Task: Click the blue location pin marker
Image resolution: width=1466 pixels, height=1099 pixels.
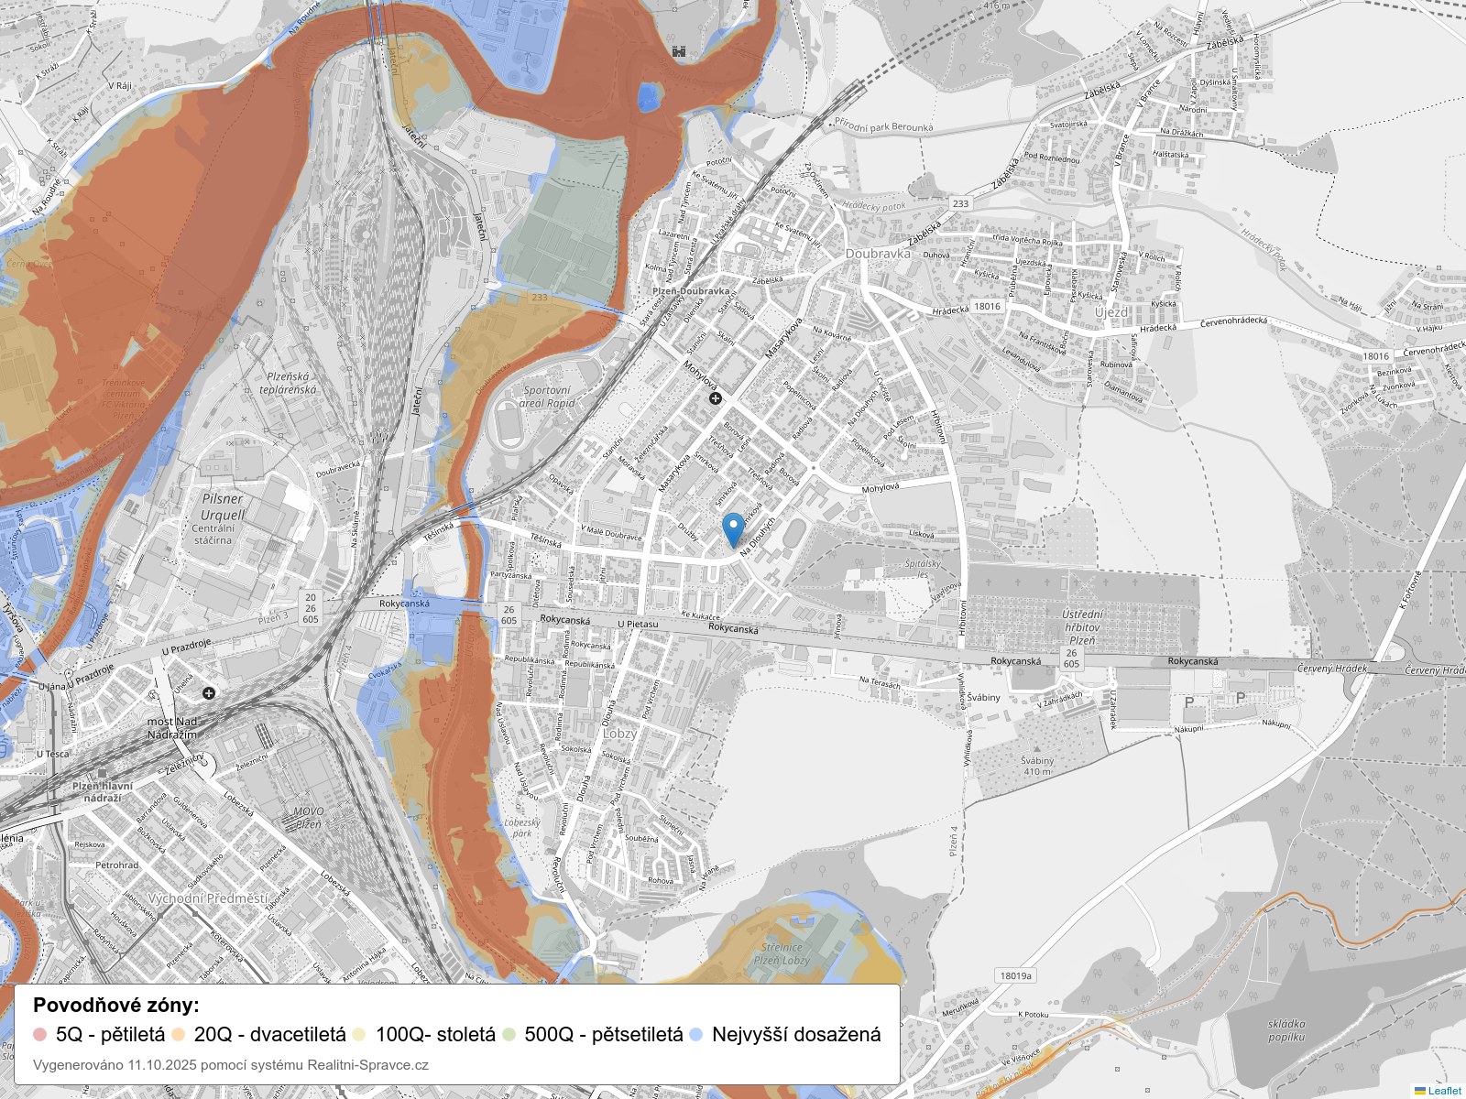Action: 733,528
